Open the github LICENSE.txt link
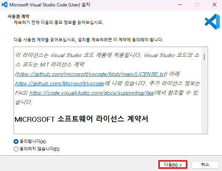222x171 pixels. coord(91,74)
